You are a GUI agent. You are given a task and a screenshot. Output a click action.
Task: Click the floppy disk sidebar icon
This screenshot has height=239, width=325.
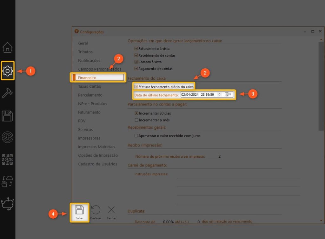pos(7,116)
